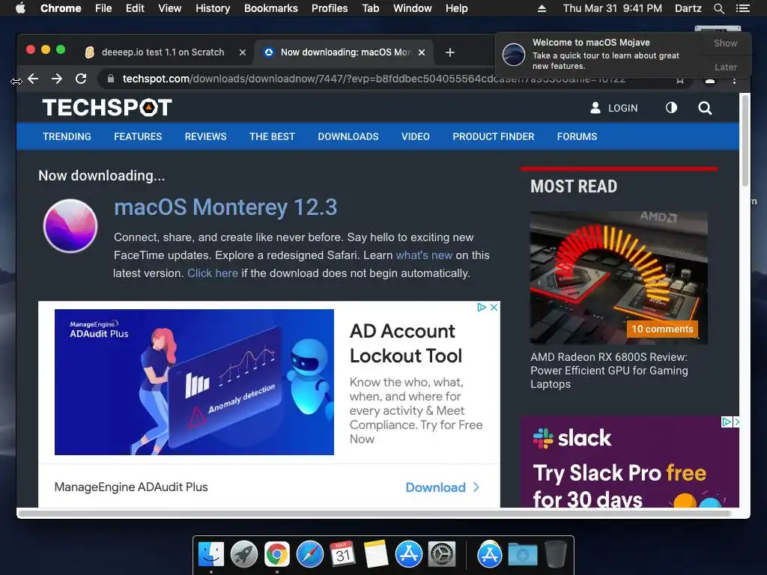This screenshot has width=767, height=575.
Task: Click the TechSpot logo
Action: 107,108
